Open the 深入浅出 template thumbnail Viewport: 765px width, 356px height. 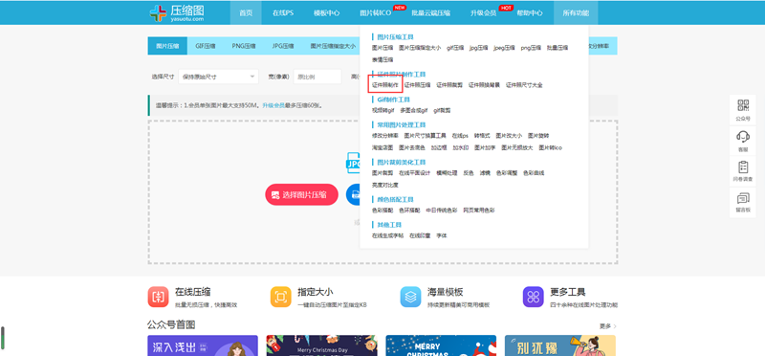tap(203, 345)
